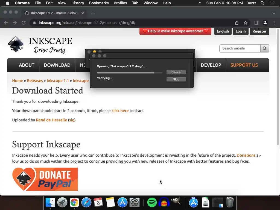The width and height of the screenshot is (280, 210).
Task: Follow the Home breadcrumb link
Action: [17, 81]
